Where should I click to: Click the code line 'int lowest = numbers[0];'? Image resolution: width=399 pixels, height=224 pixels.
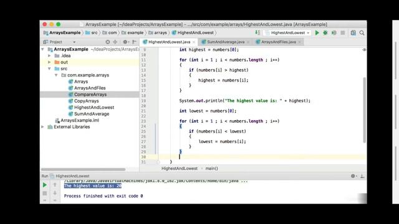coord(208,111)
